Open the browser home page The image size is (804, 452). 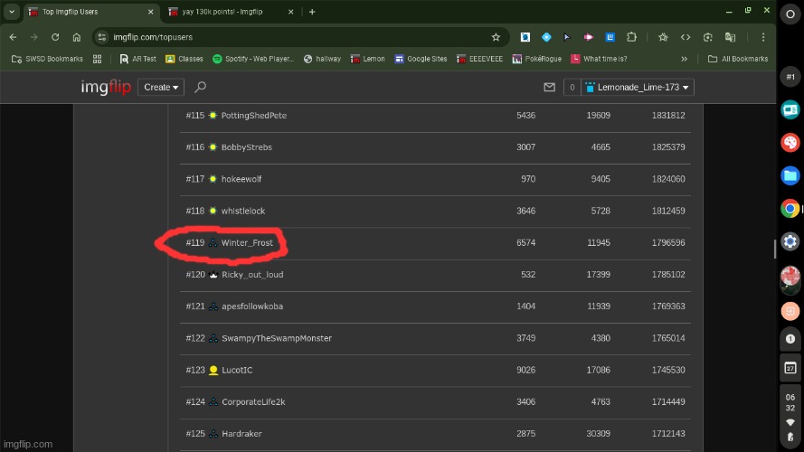point(76,37)
